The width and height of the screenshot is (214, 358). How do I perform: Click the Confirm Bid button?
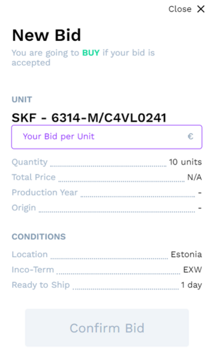pyautogui.click(x=107, y=327)
